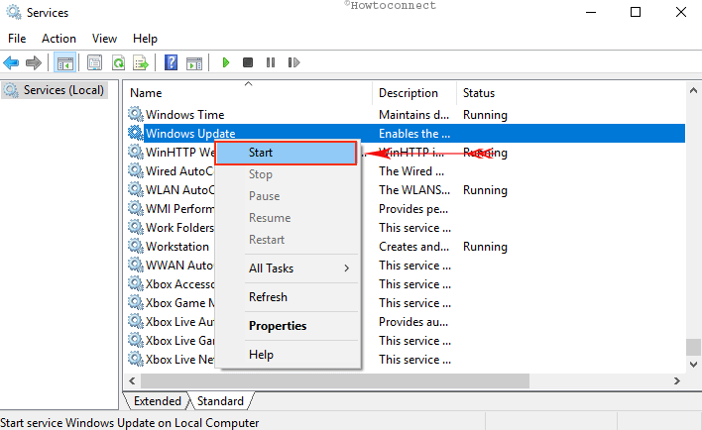Screen dimensions: 702x430
Task: Close the Services window
Action: tap(681, 12)
